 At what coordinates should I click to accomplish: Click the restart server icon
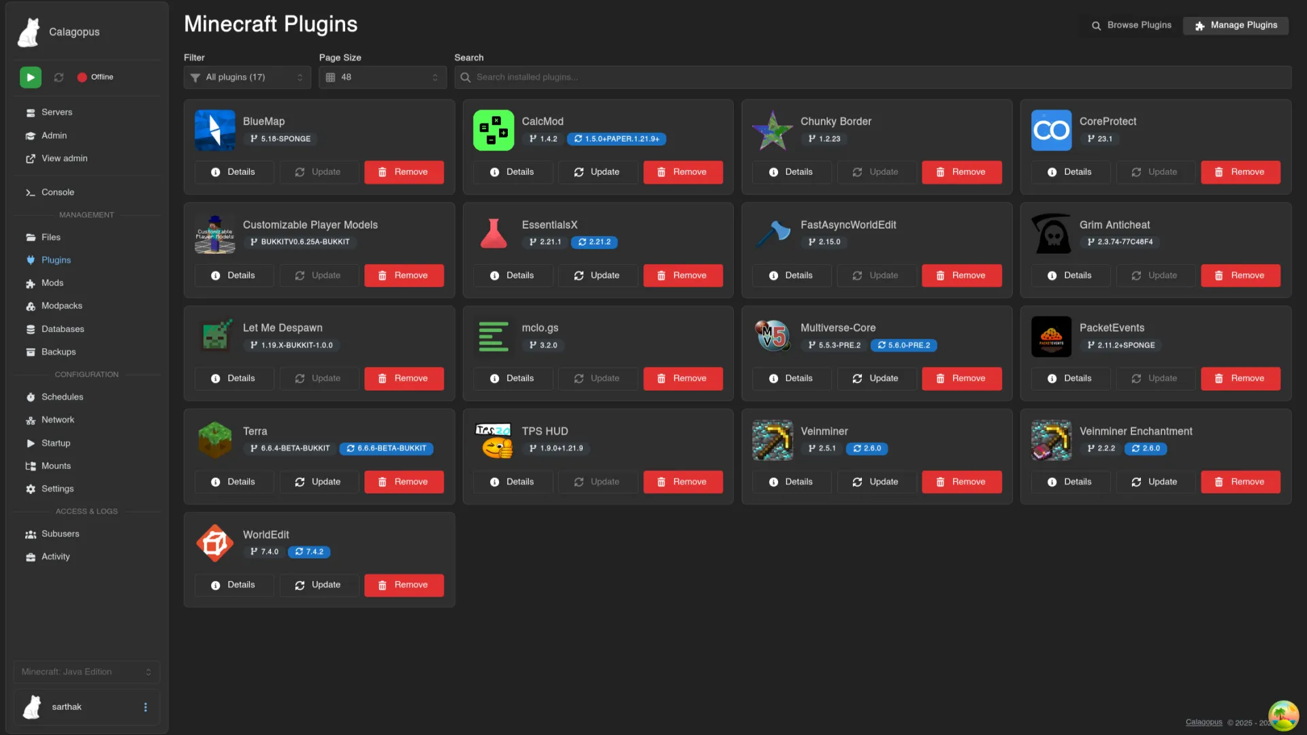click(59, 78)
